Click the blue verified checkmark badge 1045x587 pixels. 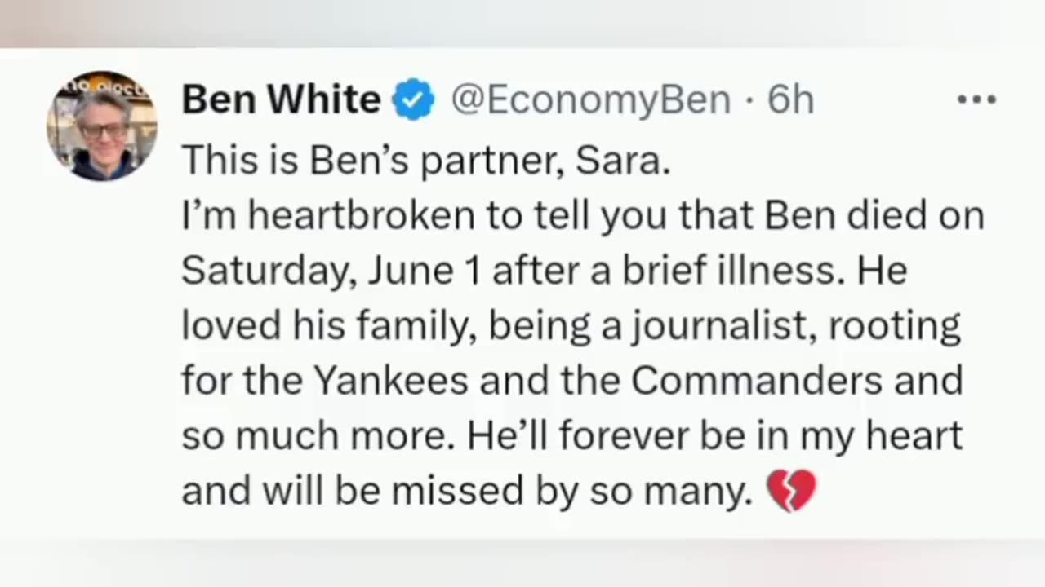[414, 100]
